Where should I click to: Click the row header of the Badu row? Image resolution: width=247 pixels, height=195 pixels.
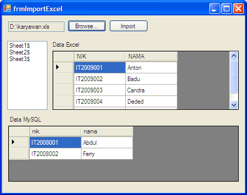pos(63,79)
